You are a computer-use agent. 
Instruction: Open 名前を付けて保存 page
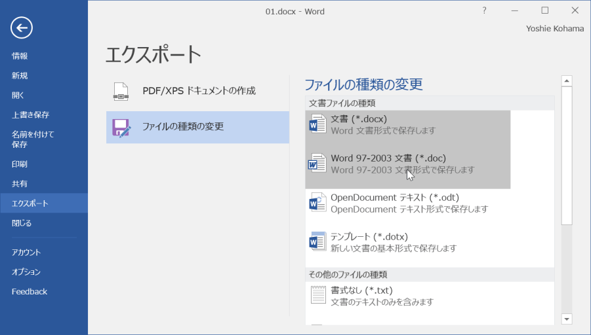pos(44,139)
